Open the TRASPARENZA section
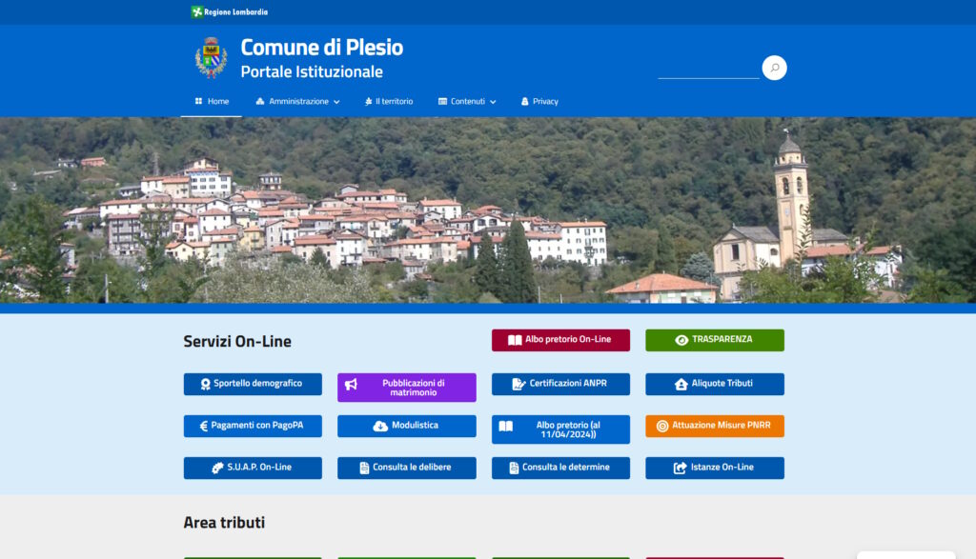Screen dimensions: 976x559 pos(715,340)
